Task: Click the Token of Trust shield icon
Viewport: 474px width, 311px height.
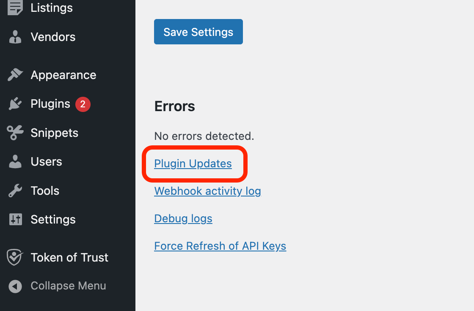Action: [15, 258]
